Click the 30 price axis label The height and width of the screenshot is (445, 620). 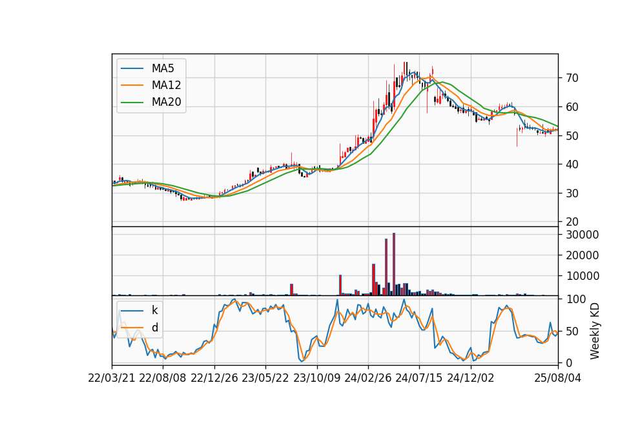[x=572, y=193]
